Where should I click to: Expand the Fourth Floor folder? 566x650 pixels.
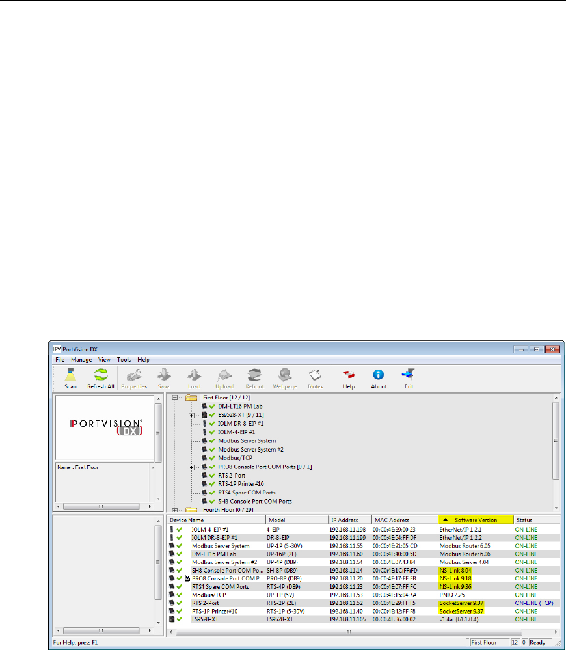click(175, 510)
